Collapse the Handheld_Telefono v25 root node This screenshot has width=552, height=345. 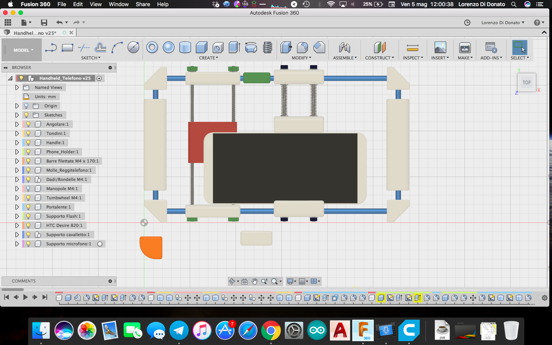[10, 78]
